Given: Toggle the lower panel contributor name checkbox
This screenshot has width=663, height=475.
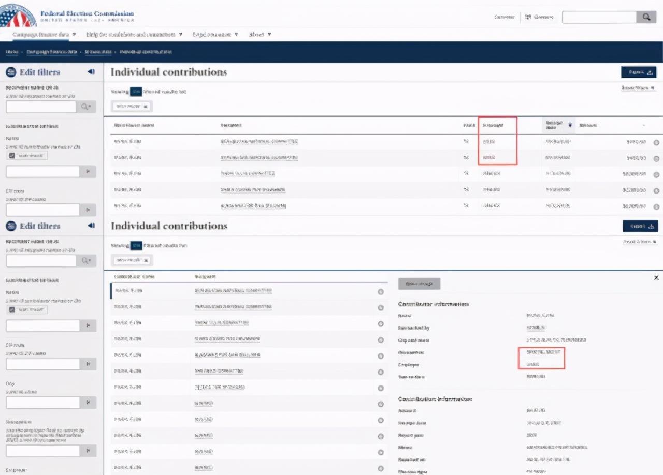Looking at the screenshot, I should 12,310.
